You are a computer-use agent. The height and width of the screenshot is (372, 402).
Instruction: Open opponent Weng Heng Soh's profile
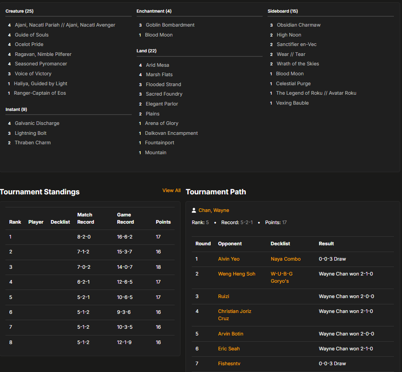(236, 274)
